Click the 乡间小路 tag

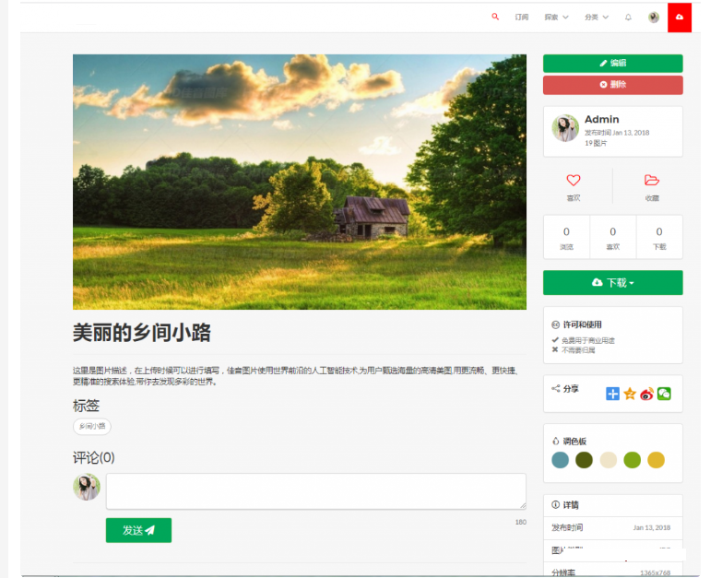(x=92, y=427)
